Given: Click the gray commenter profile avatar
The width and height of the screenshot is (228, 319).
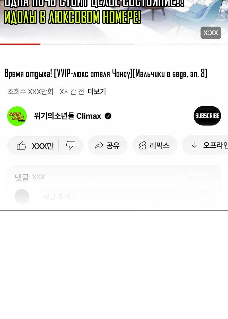Looking at the screenshot, I should point(22,196).
